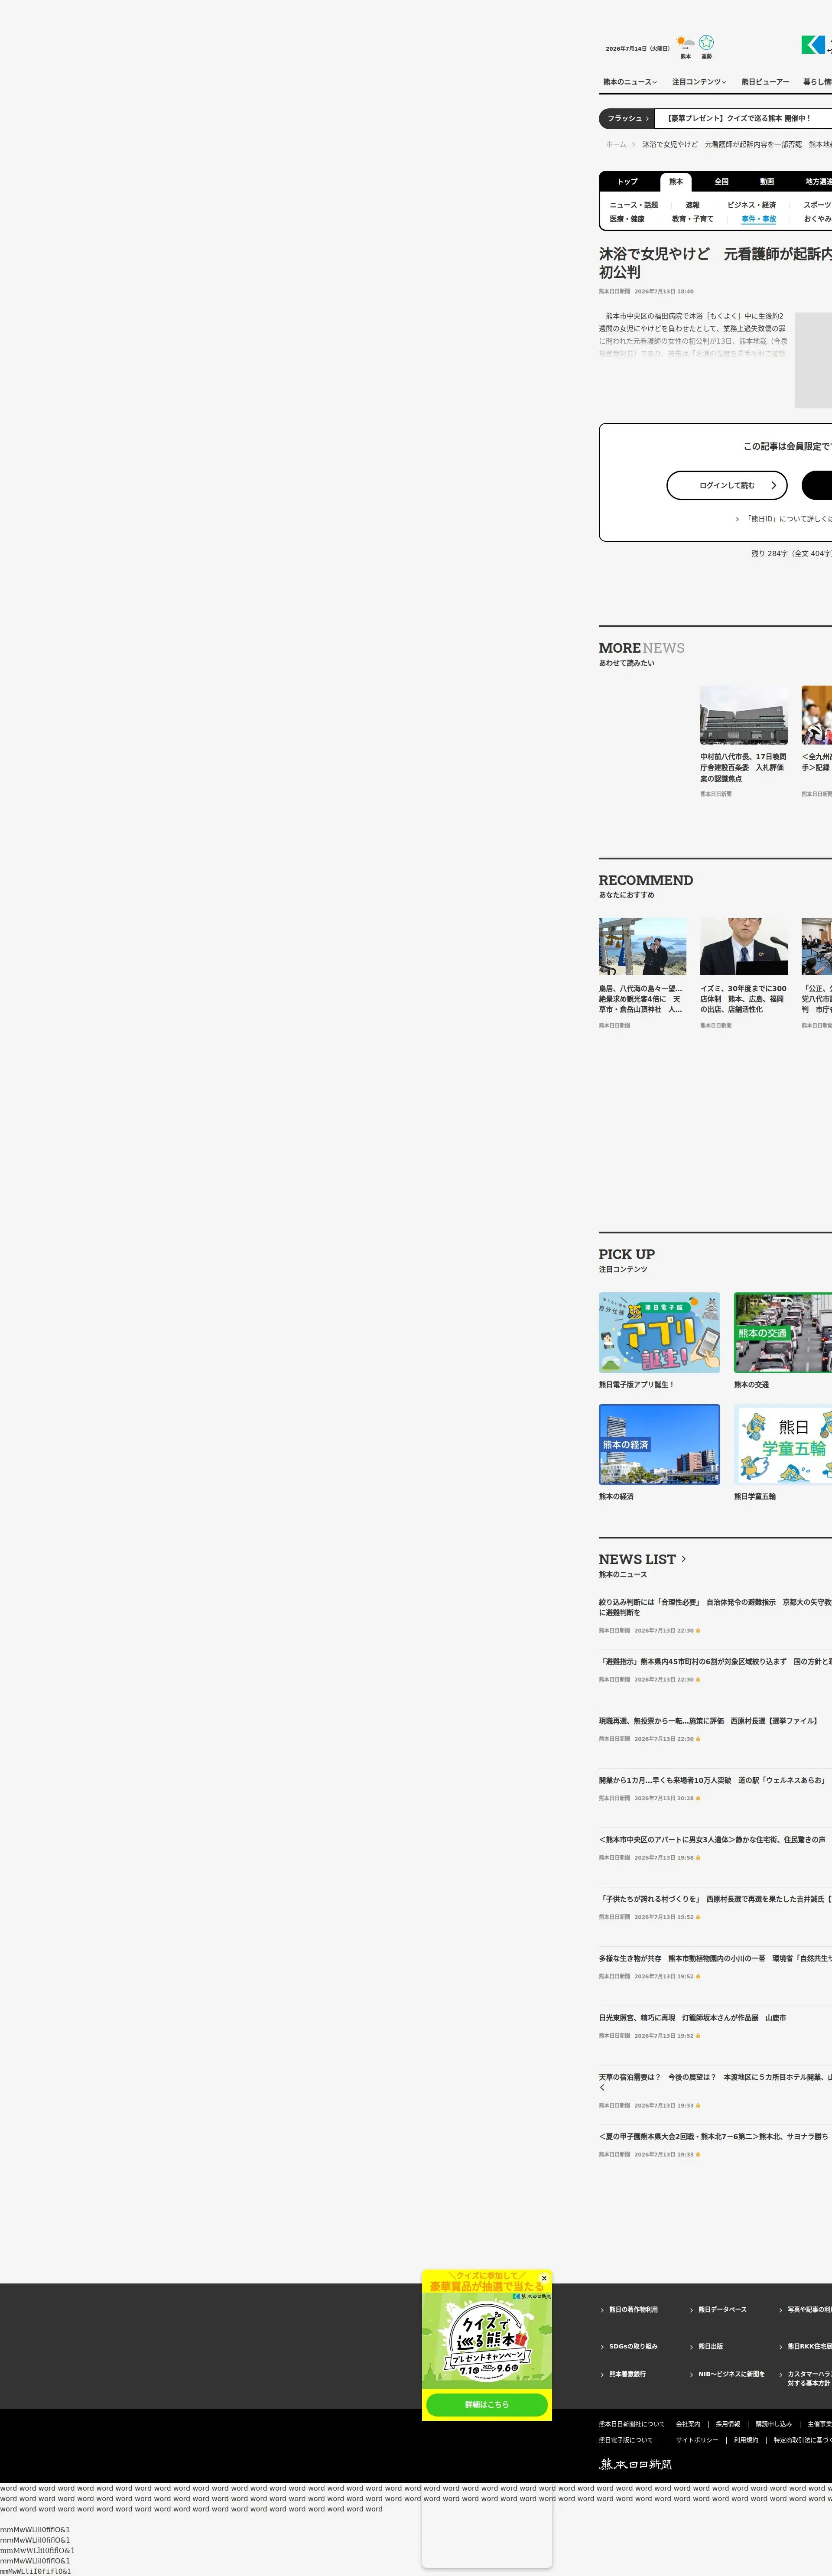Click the arrow icon beside NIB〜ビジネスに新聞を
This screenshot has width=832, height=2576.
point(691,2374)
